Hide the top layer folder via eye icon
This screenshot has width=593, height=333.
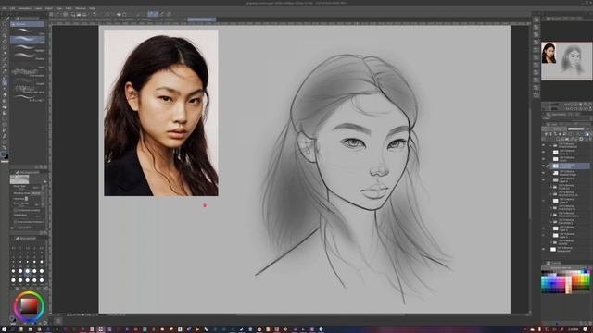[544, 145]
